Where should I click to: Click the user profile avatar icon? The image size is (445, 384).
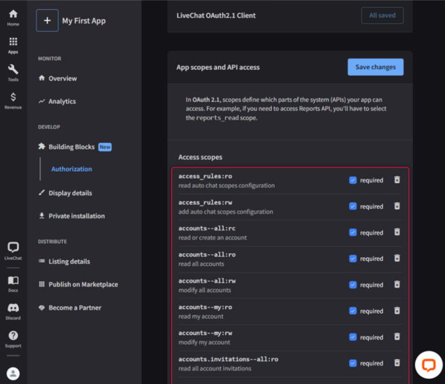tap(13, 373)
